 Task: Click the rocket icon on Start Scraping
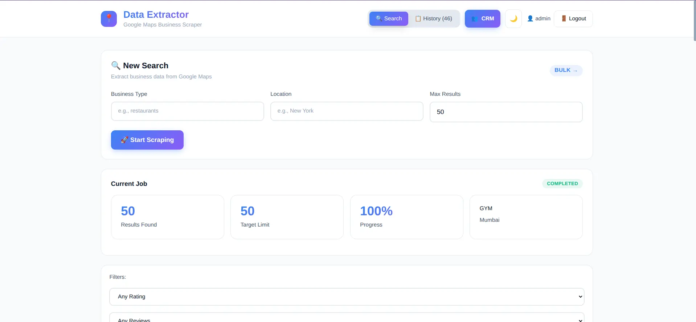pos(124,140)
